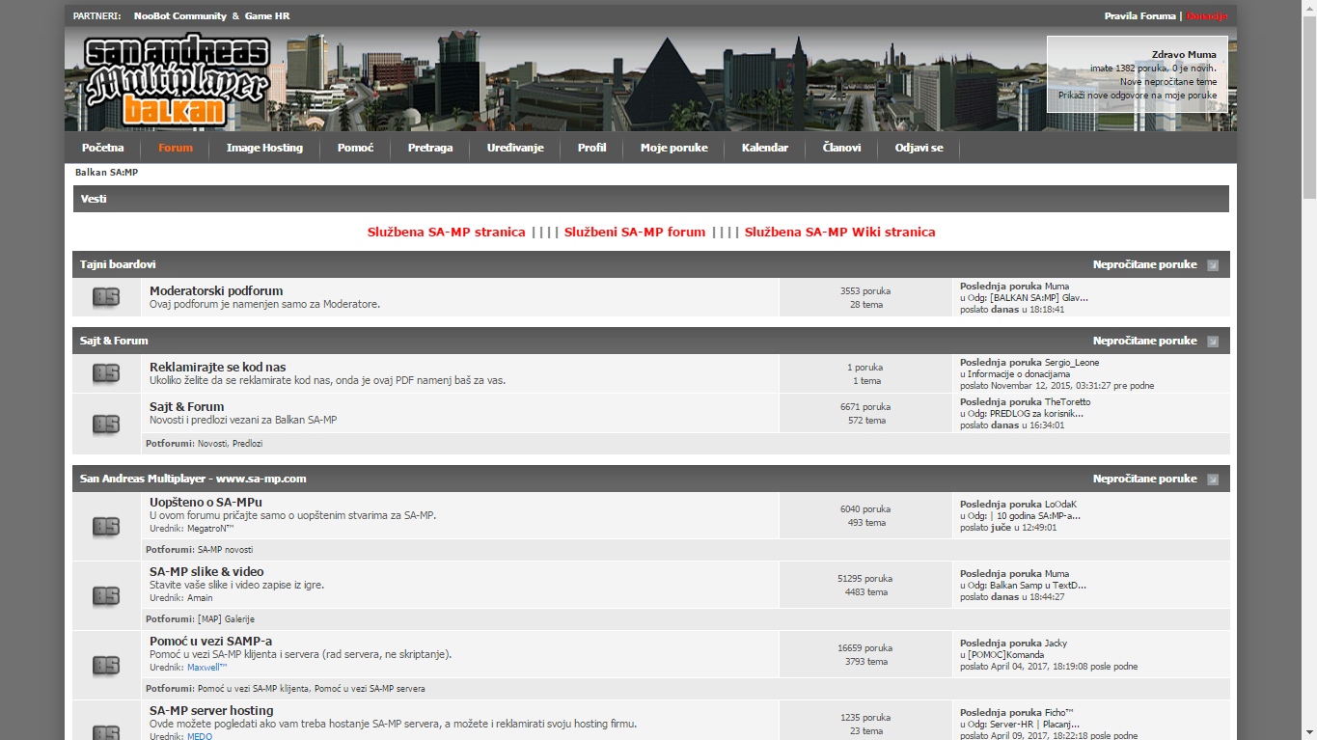Open Moje poruke in the navigation bar

coord(674,148)
